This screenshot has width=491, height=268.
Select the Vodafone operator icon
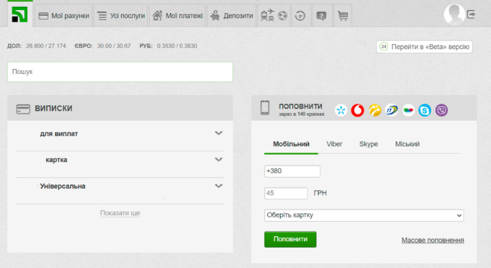tap(358, 110)
